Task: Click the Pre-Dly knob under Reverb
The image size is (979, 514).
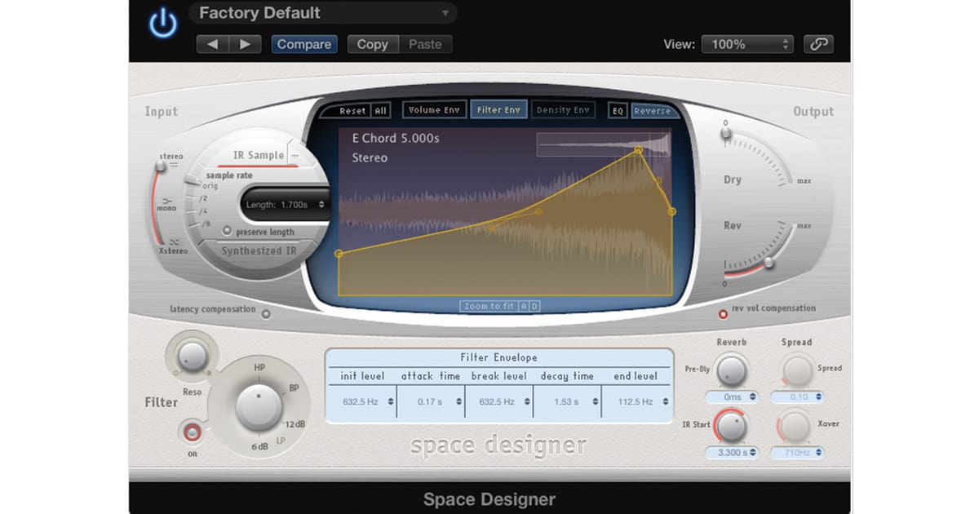Action: (x=731, y=370)
